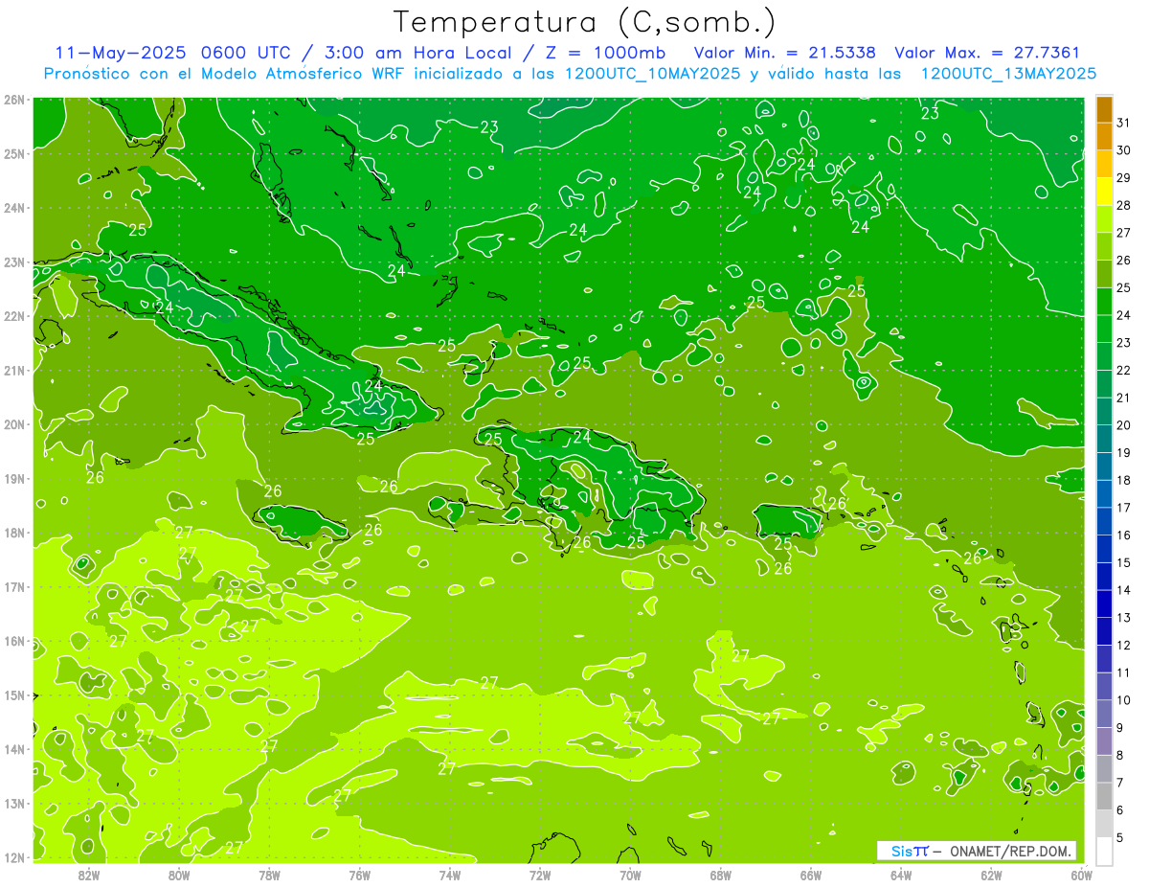Click the "64W" longitude axis label

point(901,875)
